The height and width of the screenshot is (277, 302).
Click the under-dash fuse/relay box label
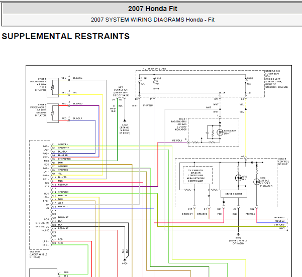coord(276,79)
